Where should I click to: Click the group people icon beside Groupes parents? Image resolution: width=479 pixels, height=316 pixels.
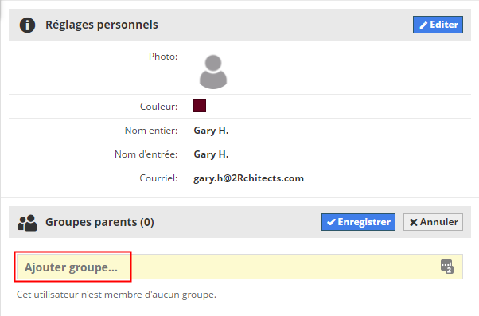pos(27,223)
